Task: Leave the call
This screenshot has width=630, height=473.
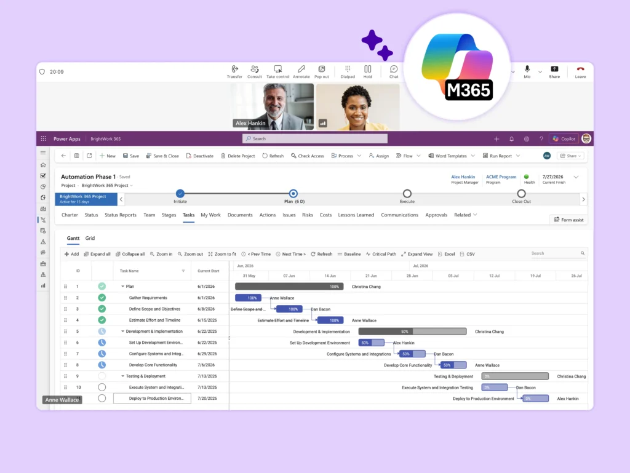Action: pos(580,71)
